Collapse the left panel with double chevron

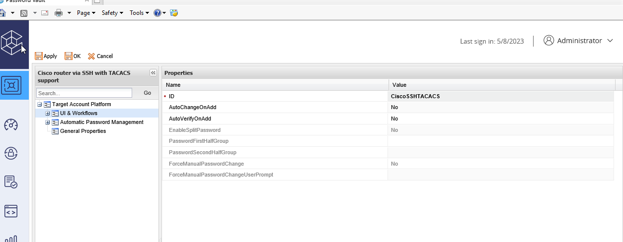153,72
